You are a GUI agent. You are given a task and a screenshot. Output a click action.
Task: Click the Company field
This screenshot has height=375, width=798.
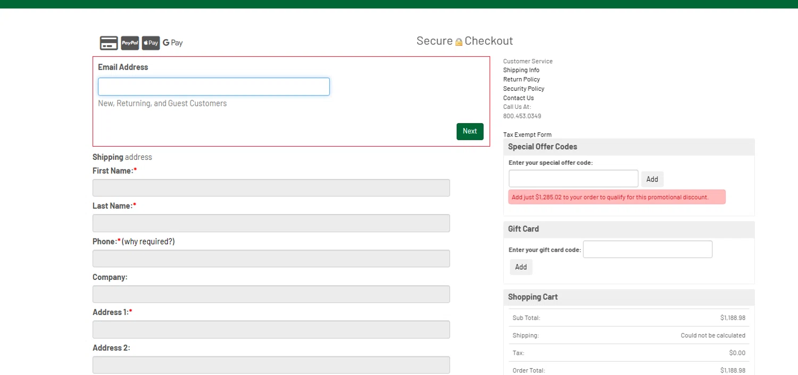(x=271, y=294)
